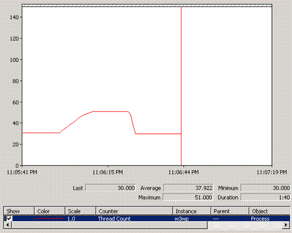This screenshot has width=292, height=233.
Task: Click the right scroll arrow on the counter list
Action: click(x=286, y=225)
